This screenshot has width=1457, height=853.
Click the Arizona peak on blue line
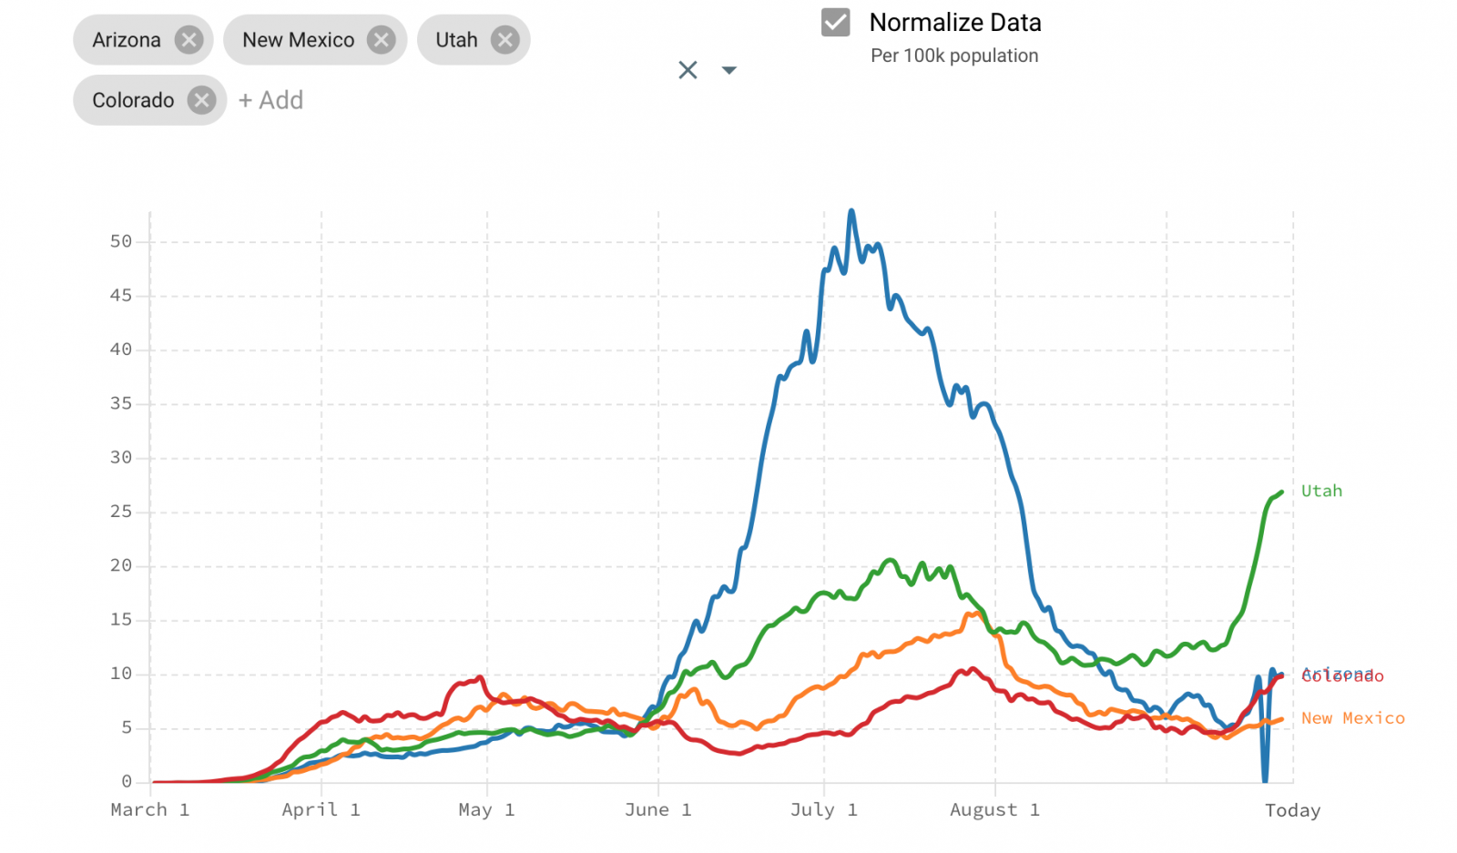[851, 211]
